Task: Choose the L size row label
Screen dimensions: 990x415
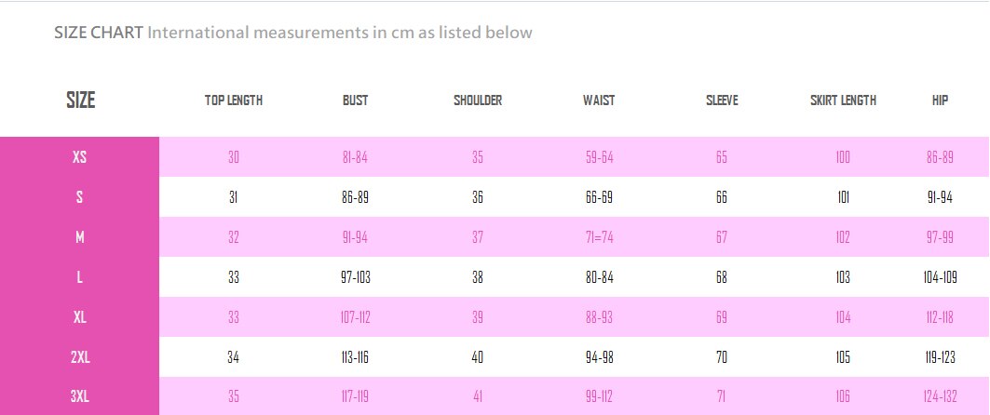Action: [x=79, y=277]
